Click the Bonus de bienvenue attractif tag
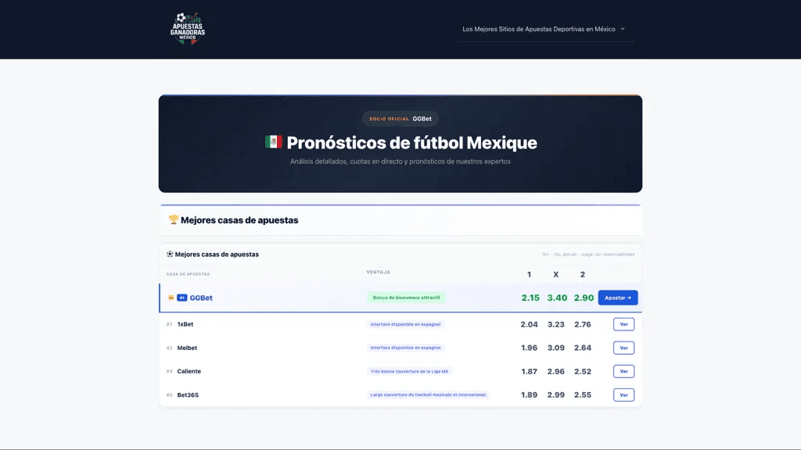The width and height of the screenshot is (801, 450). click(x=406, y=298)
